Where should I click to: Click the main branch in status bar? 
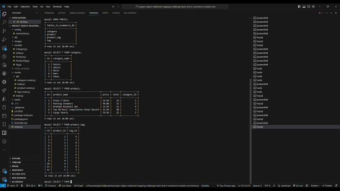click(11, 186)
